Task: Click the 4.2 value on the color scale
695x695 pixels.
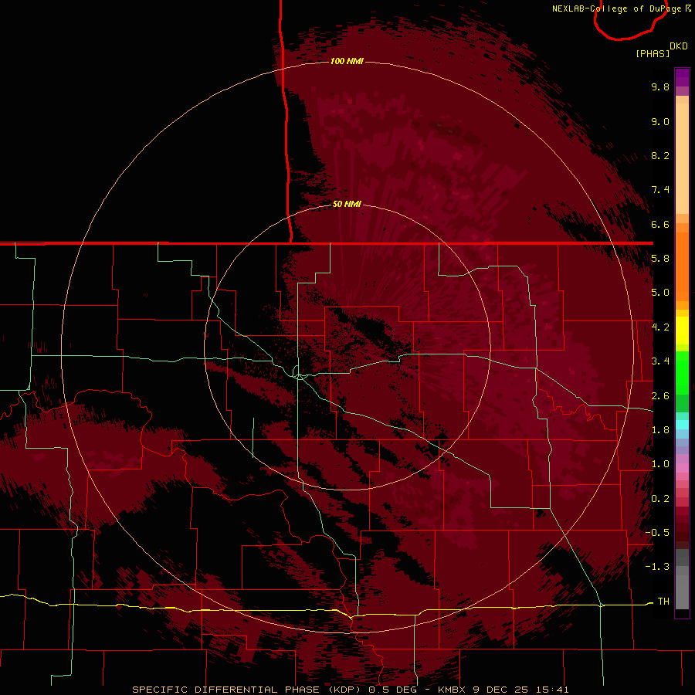Action: [x=660, y=327]
